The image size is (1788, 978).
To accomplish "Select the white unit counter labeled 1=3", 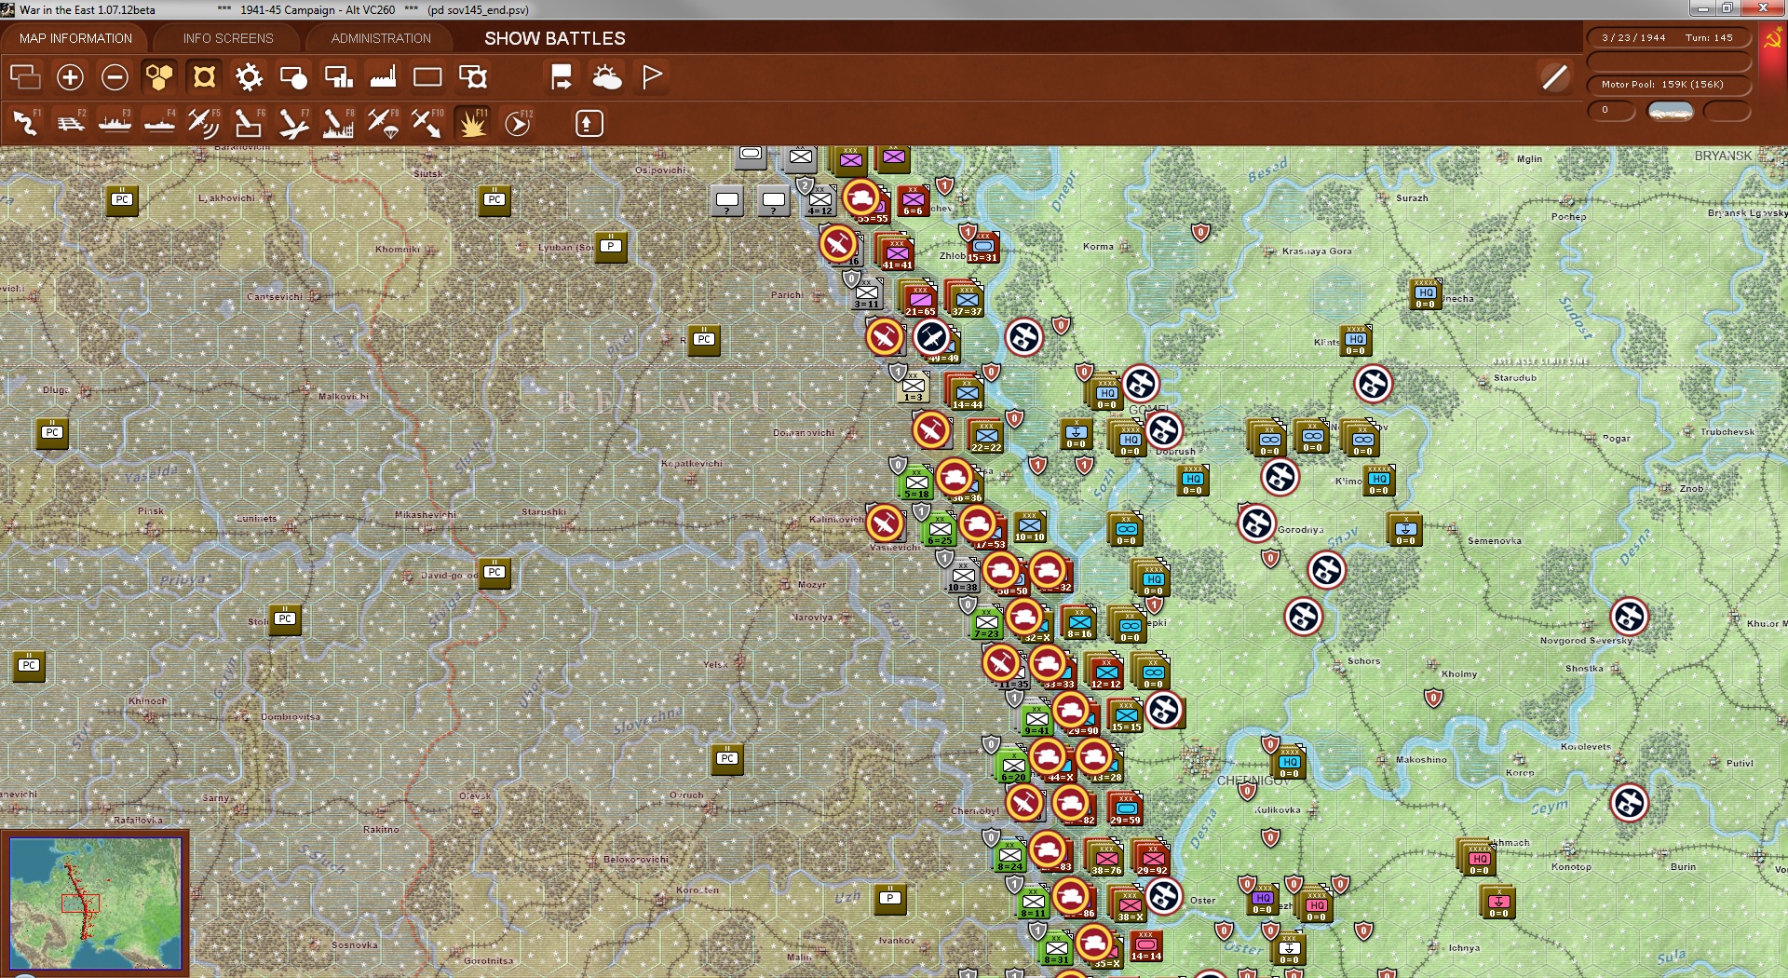I will 914,387.
